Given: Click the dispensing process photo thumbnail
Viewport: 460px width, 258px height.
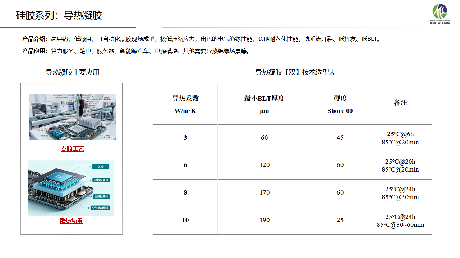Looking at the screenshot, I should [73, 117].
